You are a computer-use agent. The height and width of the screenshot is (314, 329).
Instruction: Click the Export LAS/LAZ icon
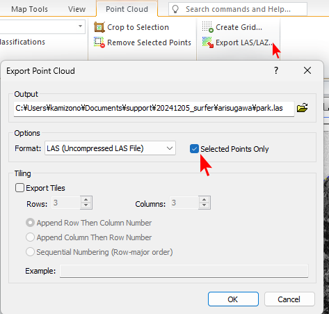coord(207,42)
